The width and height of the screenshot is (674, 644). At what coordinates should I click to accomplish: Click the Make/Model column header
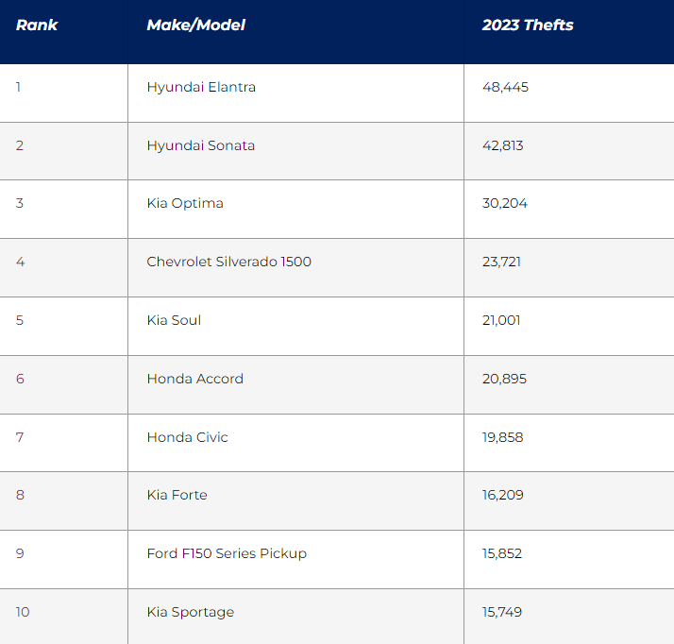click(195, 25)
